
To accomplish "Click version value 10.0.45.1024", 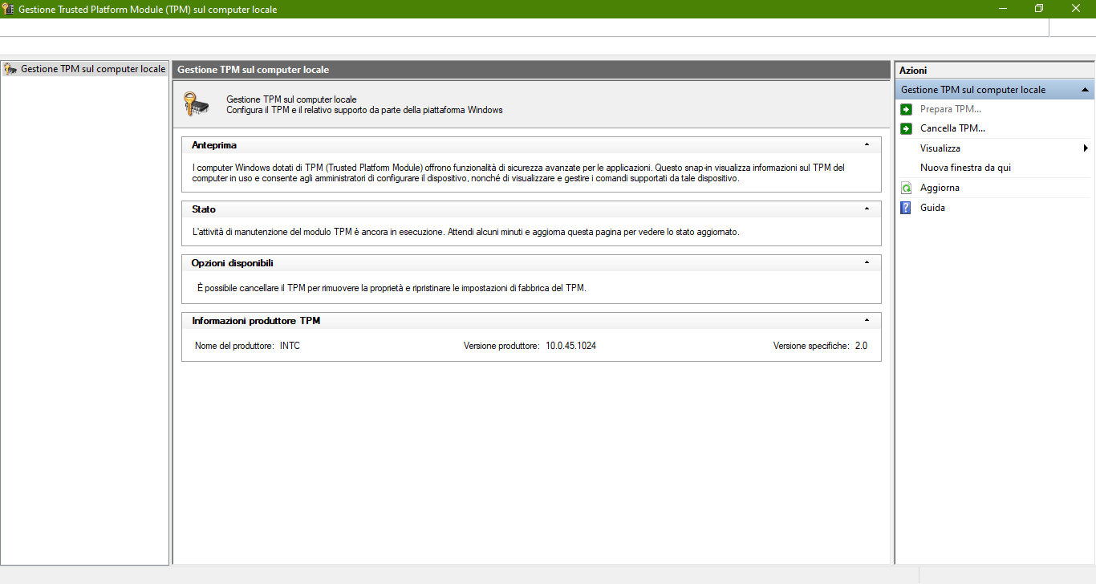I will (x=570, y=346).
